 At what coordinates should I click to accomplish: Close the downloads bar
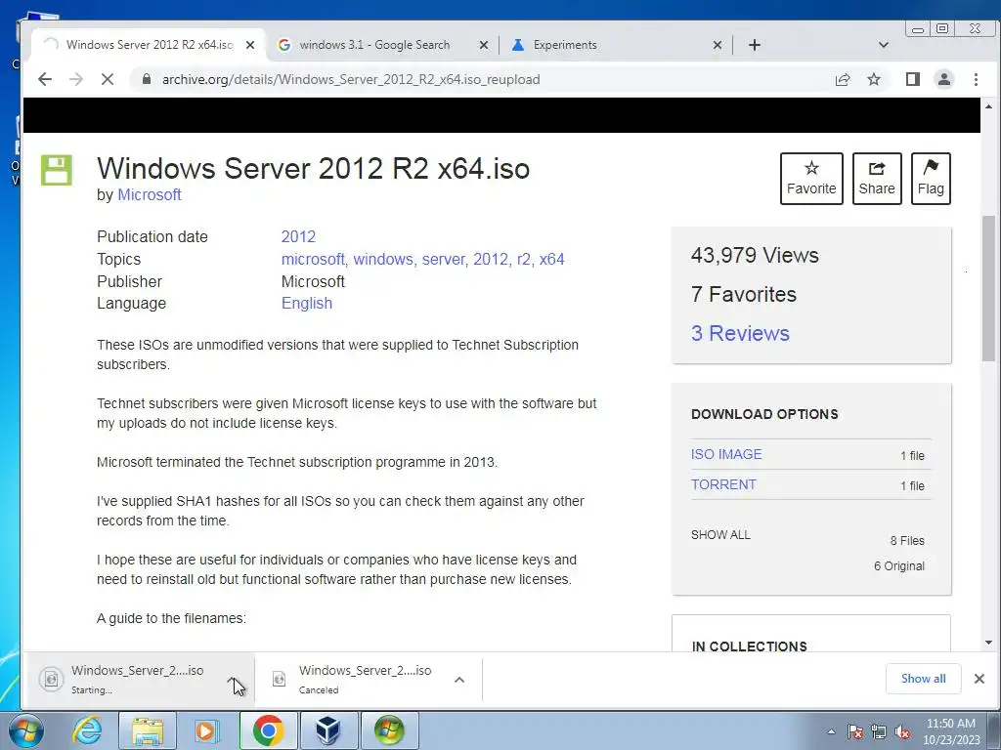(x=979, y=679)
